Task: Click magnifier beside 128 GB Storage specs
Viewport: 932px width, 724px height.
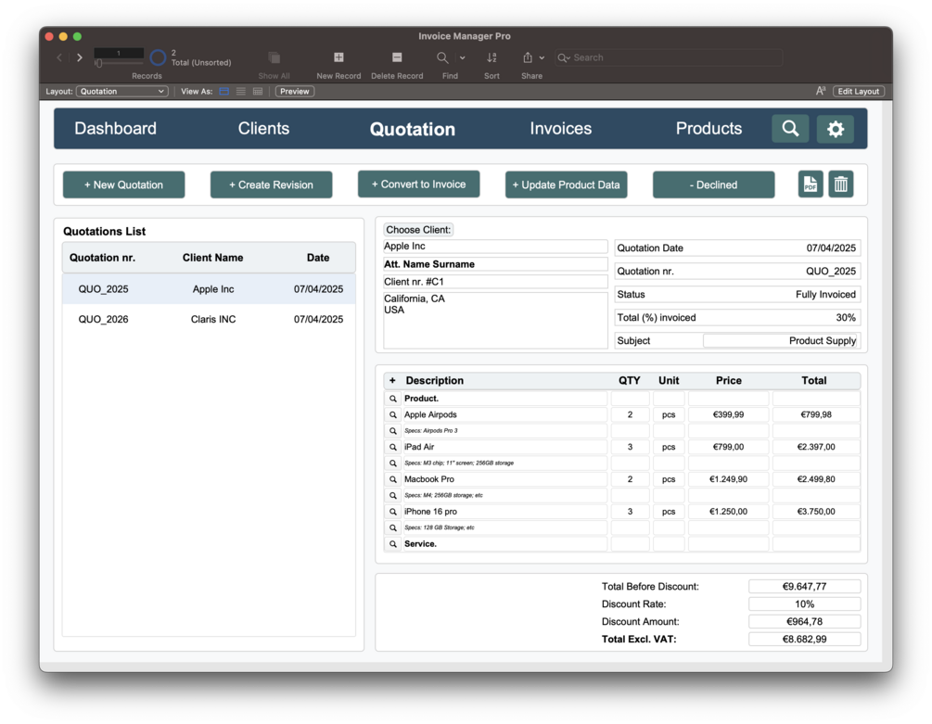Action: click(x=393, y=527)
